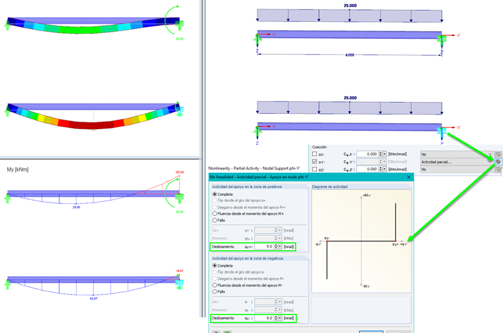
Task: Click 'Actividad del apoyo en la zona de positivos' header
Action: [x=247, y=187]
